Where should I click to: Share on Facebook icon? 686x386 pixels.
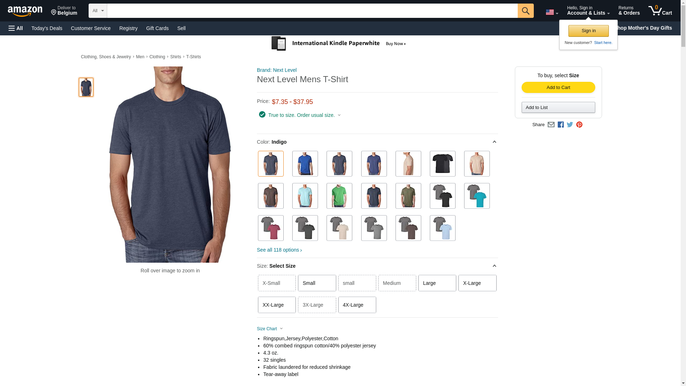coord(561,125)
